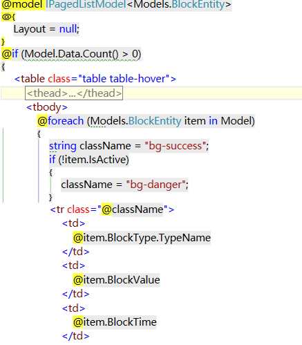This screenshot has width=302, height=345.
Task: Click 'Layout = null;' statement
Action: 46,29
